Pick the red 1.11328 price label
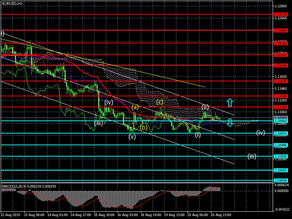This screenshot has width=292, height=219. [x=281, y=96]
